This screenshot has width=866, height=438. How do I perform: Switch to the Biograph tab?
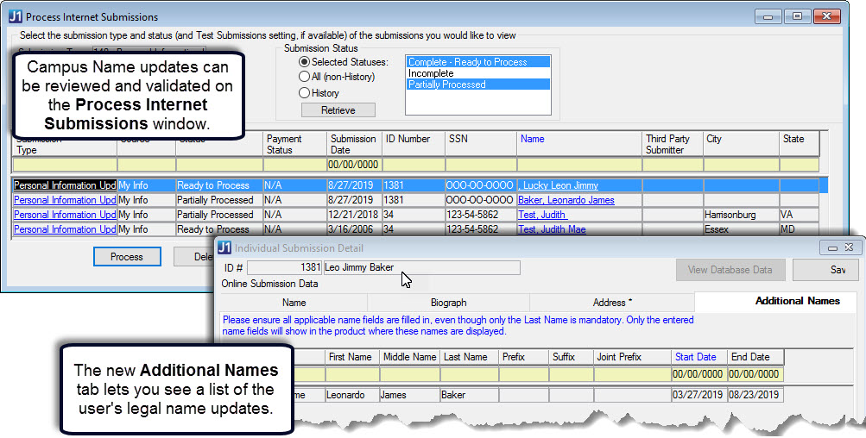[448, 303]
